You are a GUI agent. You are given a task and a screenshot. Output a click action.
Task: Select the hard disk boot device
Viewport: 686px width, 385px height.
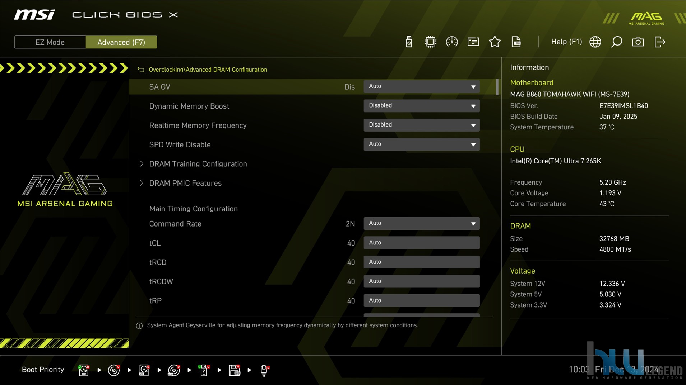(x=84, y=370)
